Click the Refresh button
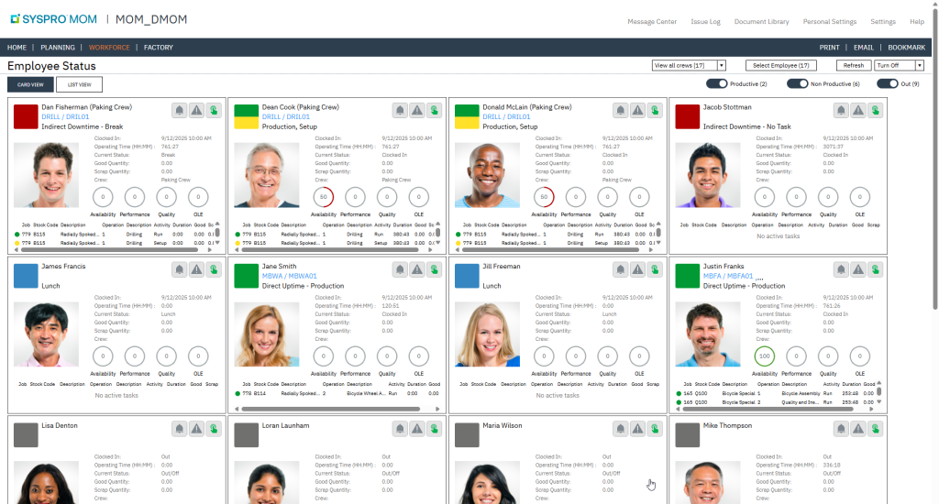Image resolution: width=939 pixels, height=504 pixels. [x=854, y=65]
